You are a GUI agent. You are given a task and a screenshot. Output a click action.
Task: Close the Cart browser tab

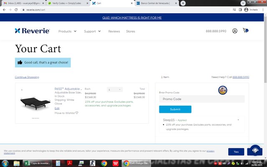point(132,3)
